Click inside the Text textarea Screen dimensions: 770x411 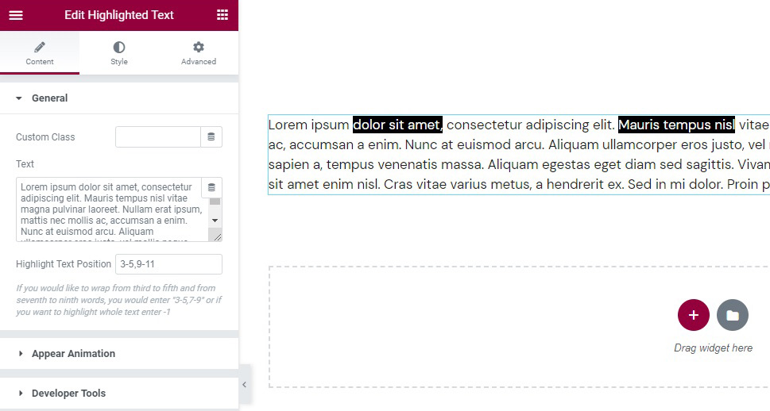[110, 209]
